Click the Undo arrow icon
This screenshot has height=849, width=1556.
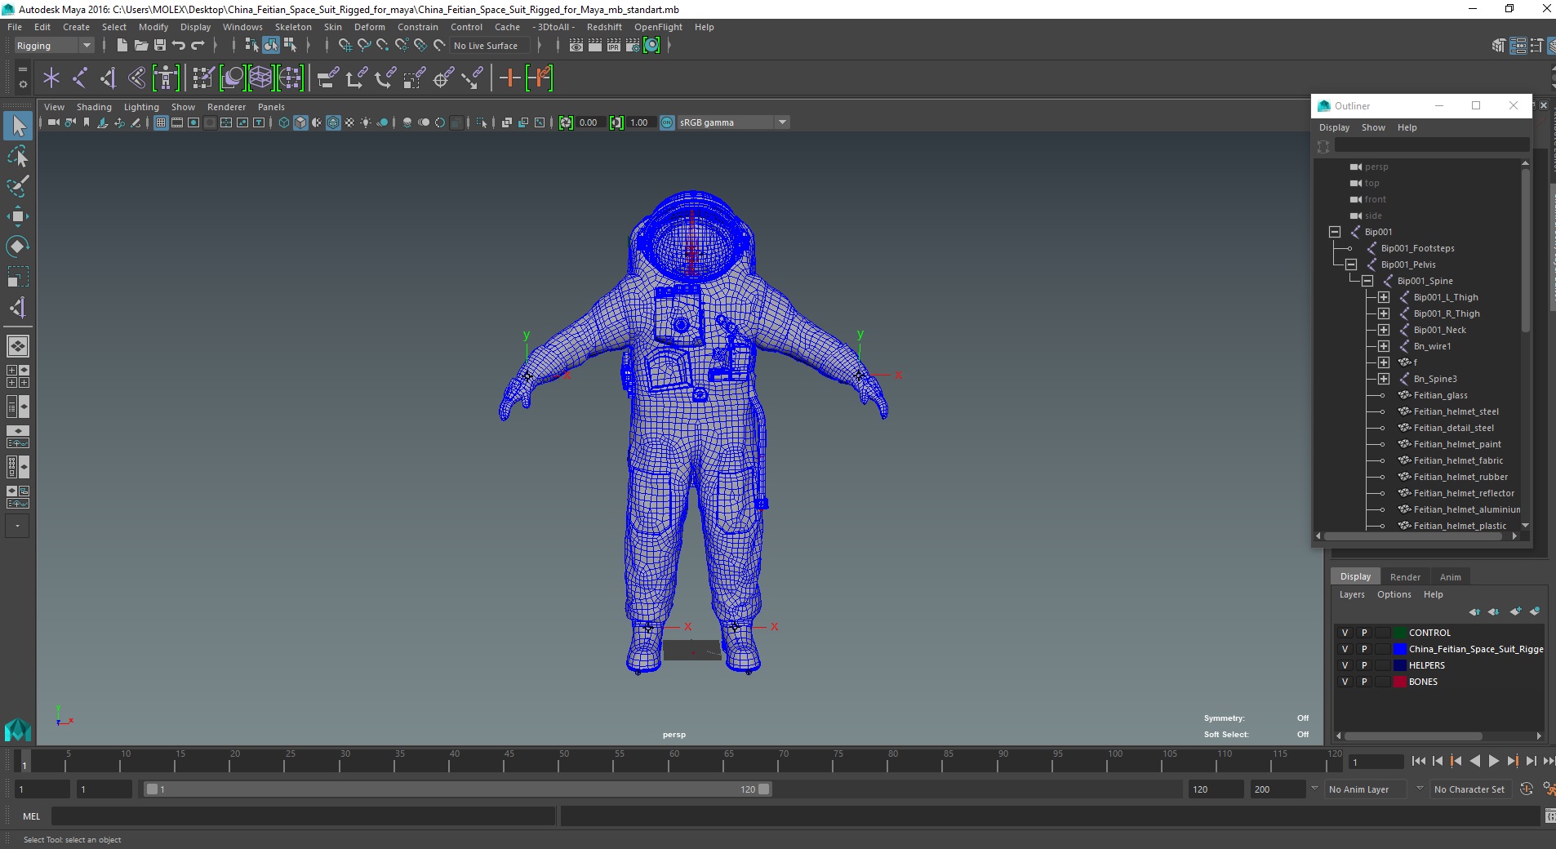[179, 46]
